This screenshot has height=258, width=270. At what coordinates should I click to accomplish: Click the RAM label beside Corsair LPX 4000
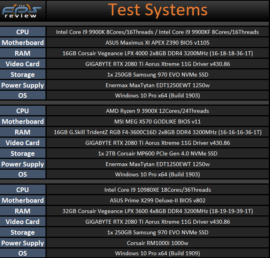point(23,53)
